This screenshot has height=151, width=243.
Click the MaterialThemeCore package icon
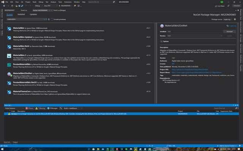(9, 92)
